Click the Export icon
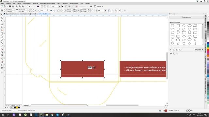This screenshot has height=117, width=209. 45,6
